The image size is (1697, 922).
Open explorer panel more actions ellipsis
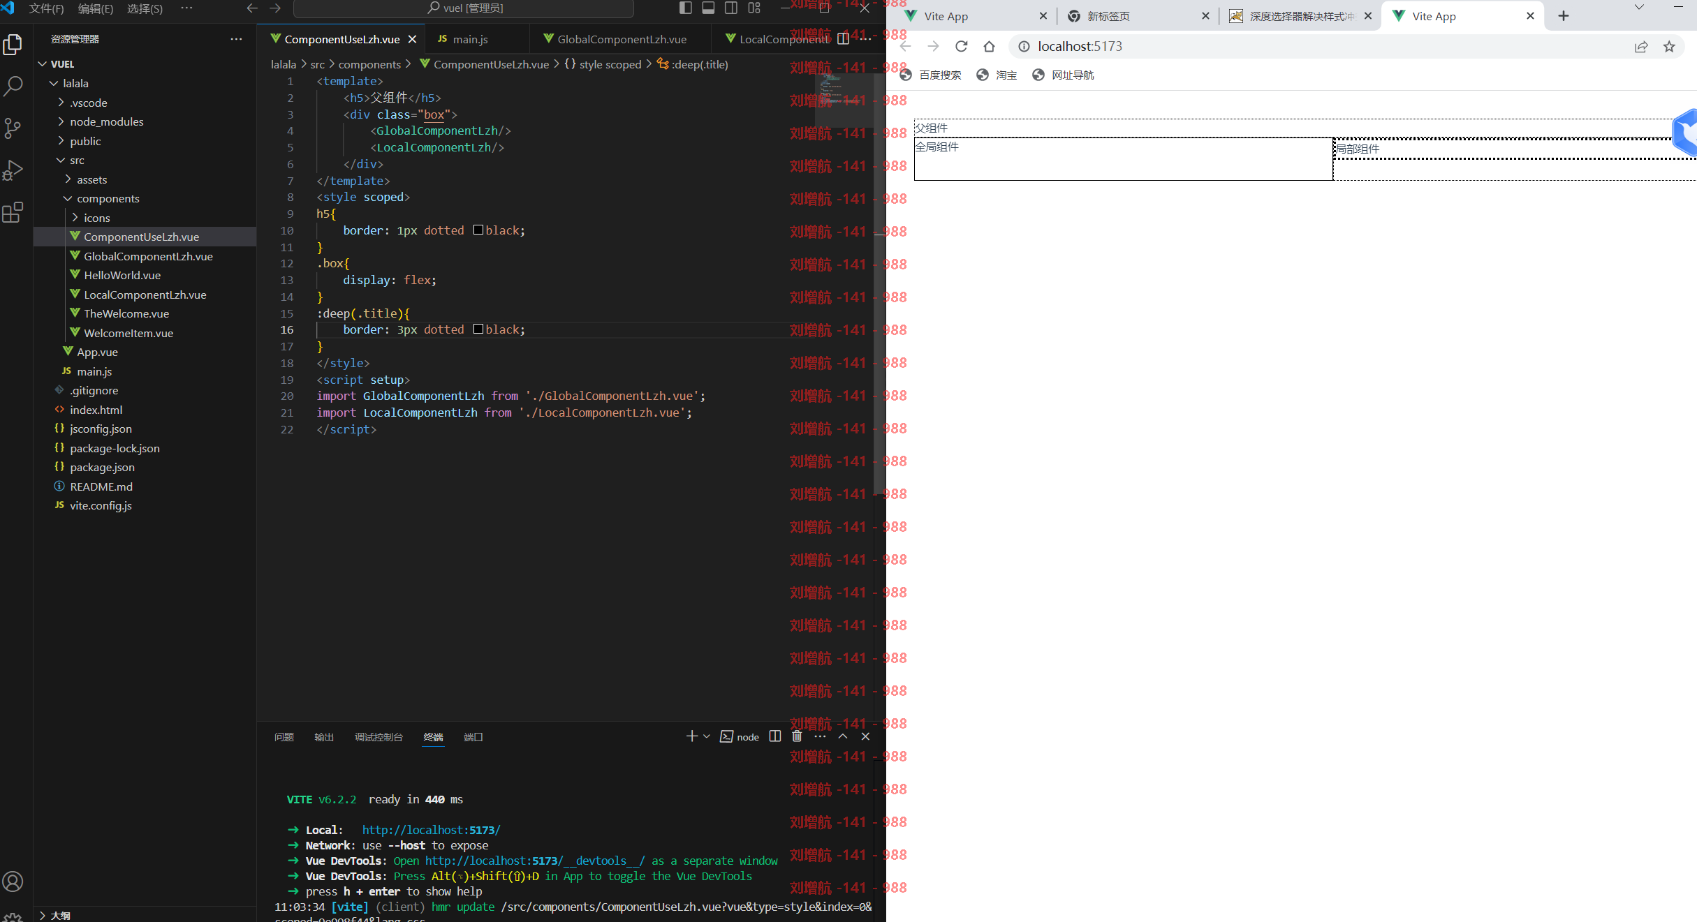coord(236,39)
